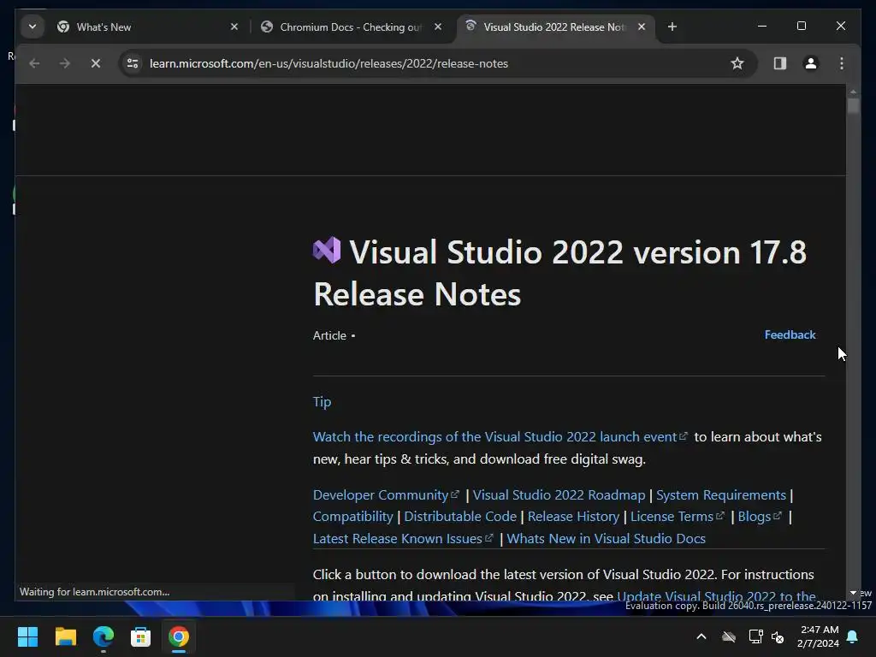Open File Explorer from the taskbar
The image size is (876, 657).
[65, 636]
